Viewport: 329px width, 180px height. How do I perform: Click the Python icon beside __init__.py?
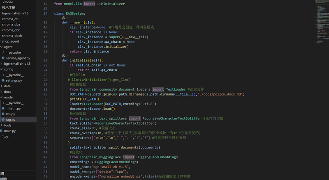[3, 108]
